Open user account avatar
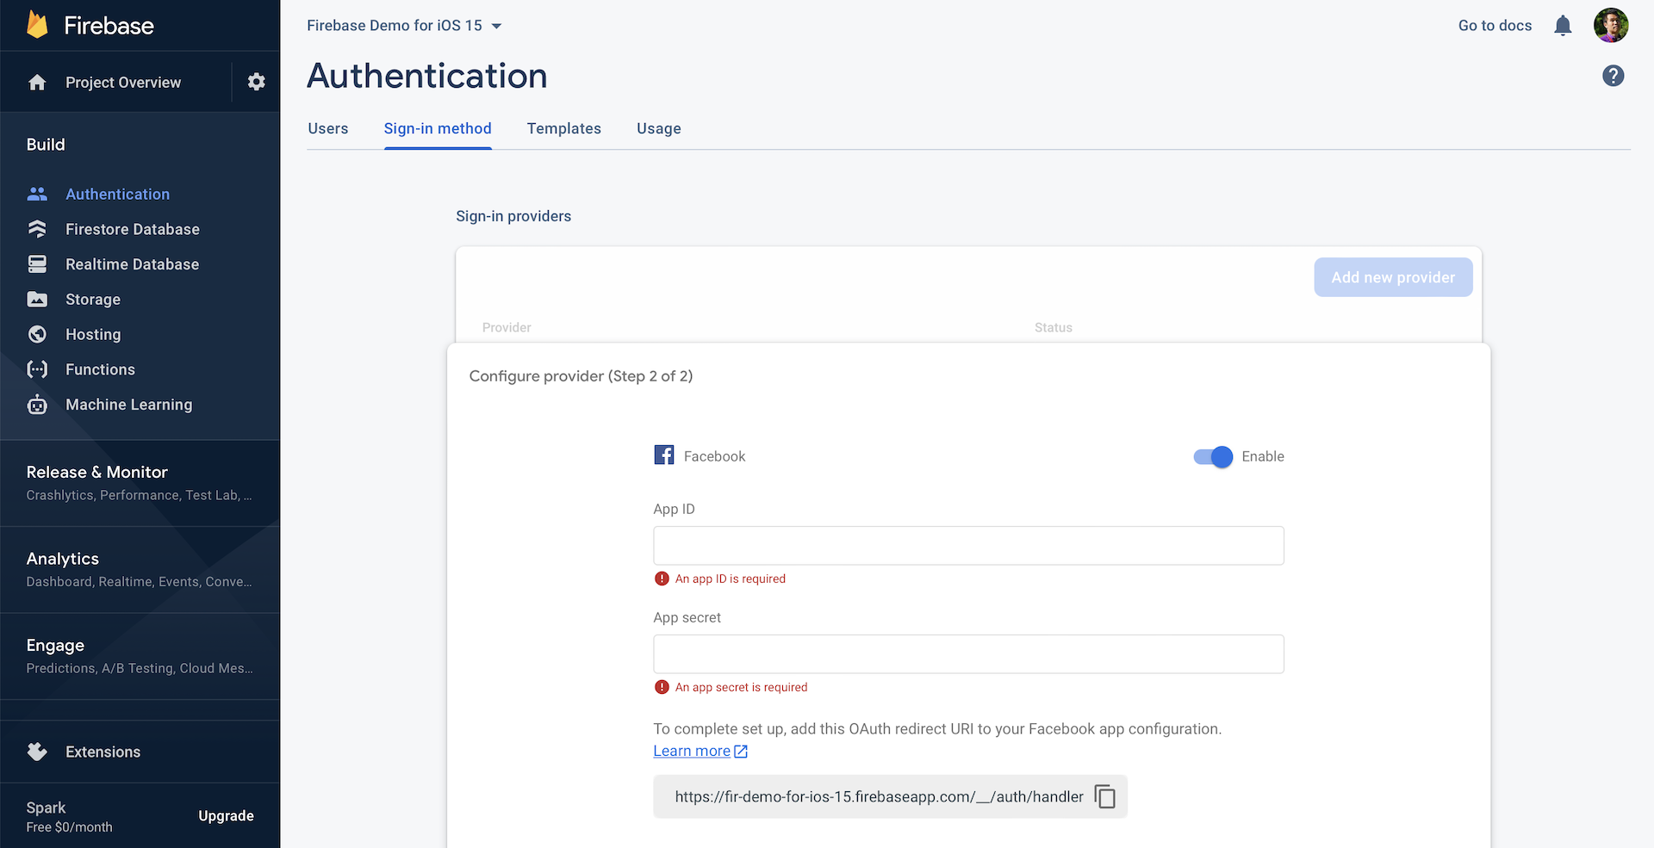 (1610, 26)
